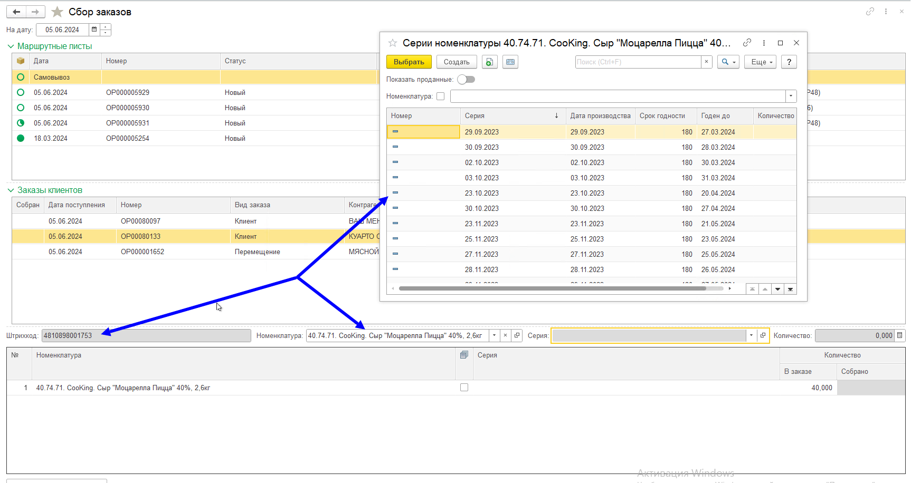
Task: Click the status circle of route sheet ОР000005929
Action: (21, 92)
